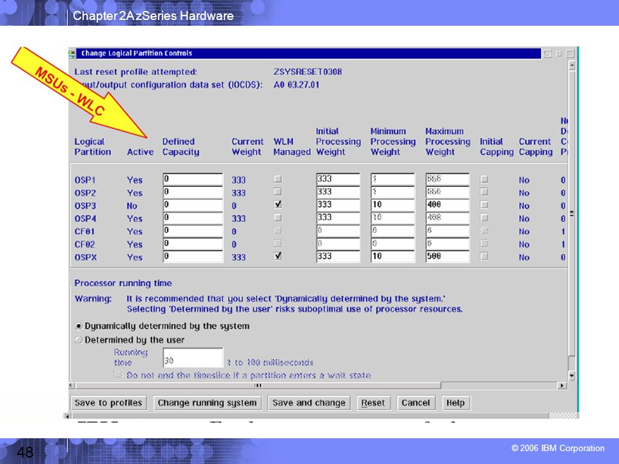Image resolution: width=619 pixels, height=464 pixels.
Task: Click Defined Capacity field for OSP2
Action: point(193,192)
